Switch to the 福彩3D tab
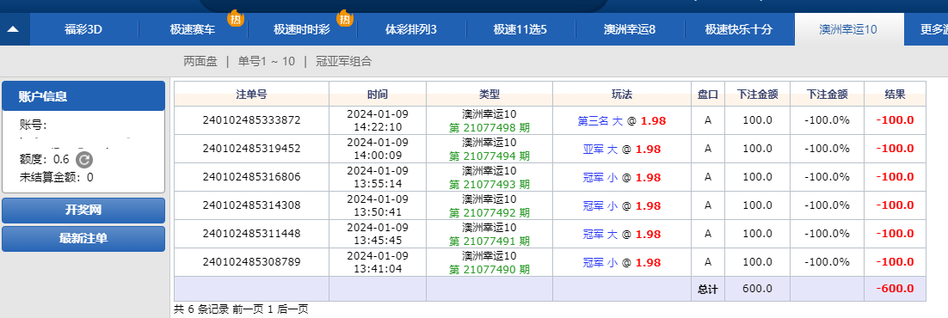The image size is (948, 318). (x=83, y=29)
